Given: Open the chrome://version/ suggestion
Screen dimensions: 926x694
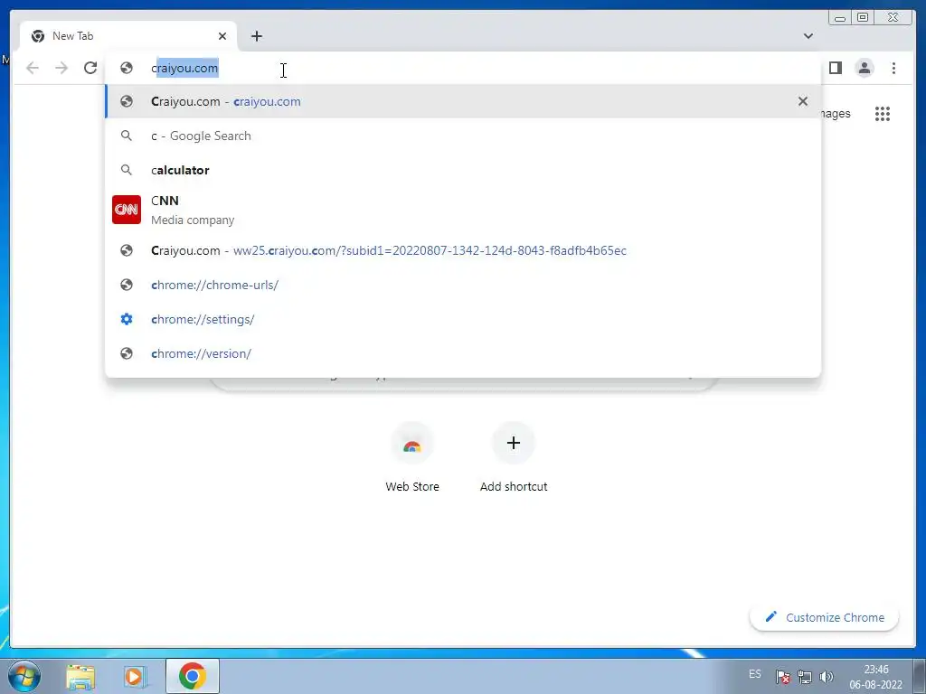Looking at the screenshot, I should (x=463, y=353).
